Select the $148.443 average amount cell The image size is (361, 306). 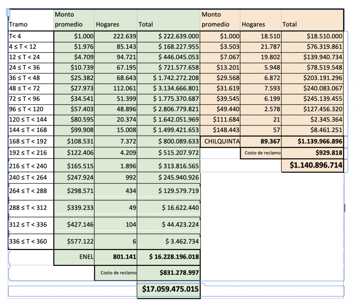click(x=220, y=130)
